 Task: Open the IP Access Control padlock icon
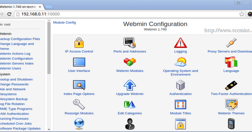[79, 43]
